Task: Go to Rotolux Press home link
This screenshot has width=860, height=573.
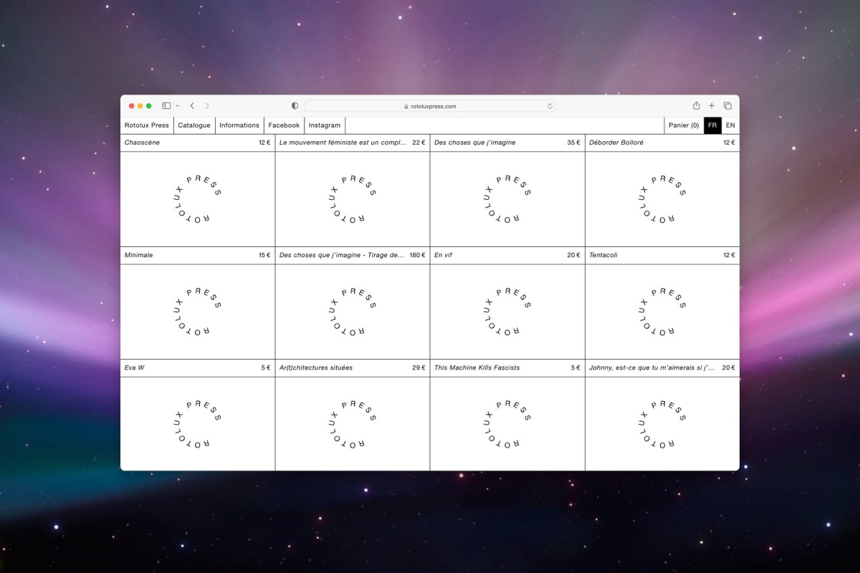Action: (x=147, y=125)
